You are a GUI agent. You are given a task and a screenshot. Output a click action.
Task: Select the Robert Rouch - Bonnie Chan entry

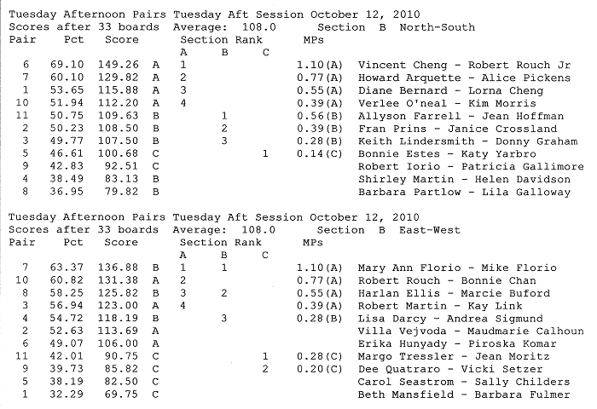click(x=447, y=281)
